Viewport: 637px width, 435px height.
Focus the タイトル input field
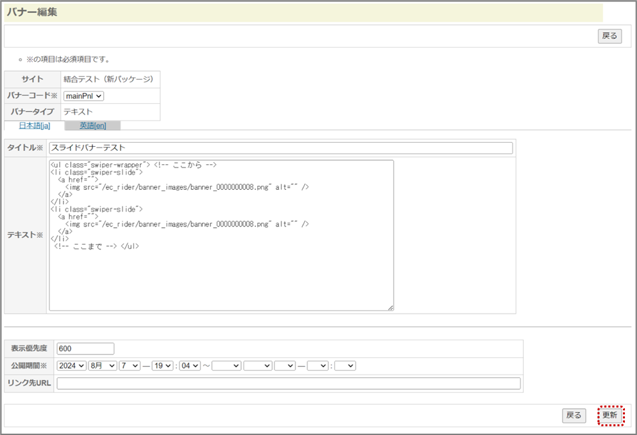pyautogui.click(x=281, y=148)
